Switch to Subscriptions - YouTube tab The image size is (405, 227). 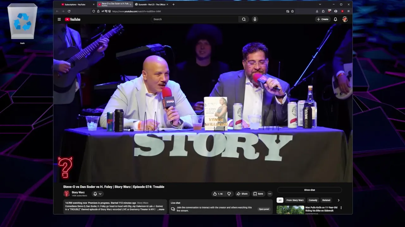point(75,4)
